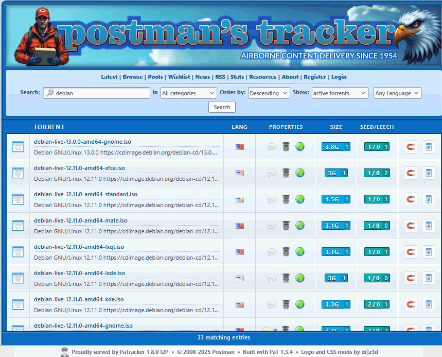
Task: Click the SIZE column header
Action: pos(336,127)
